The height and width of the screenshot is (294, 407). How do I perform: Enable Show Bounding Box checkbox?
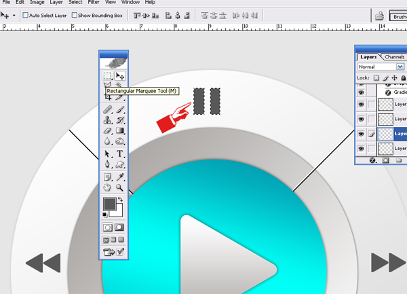[x=75, y=15]
